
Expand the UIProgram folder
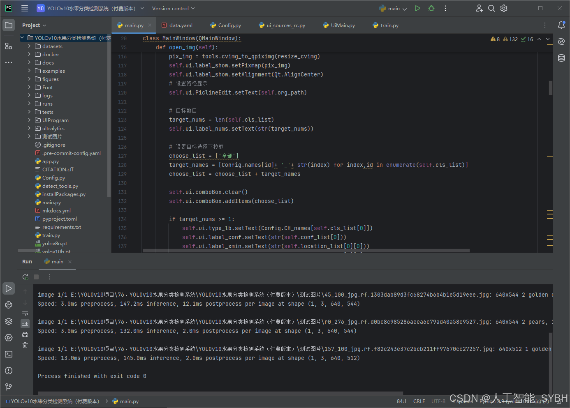click(29, 120)
